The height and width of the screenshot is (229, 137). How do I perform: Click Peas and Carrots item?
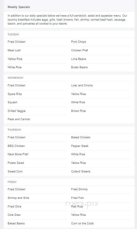tap(19, 119)
